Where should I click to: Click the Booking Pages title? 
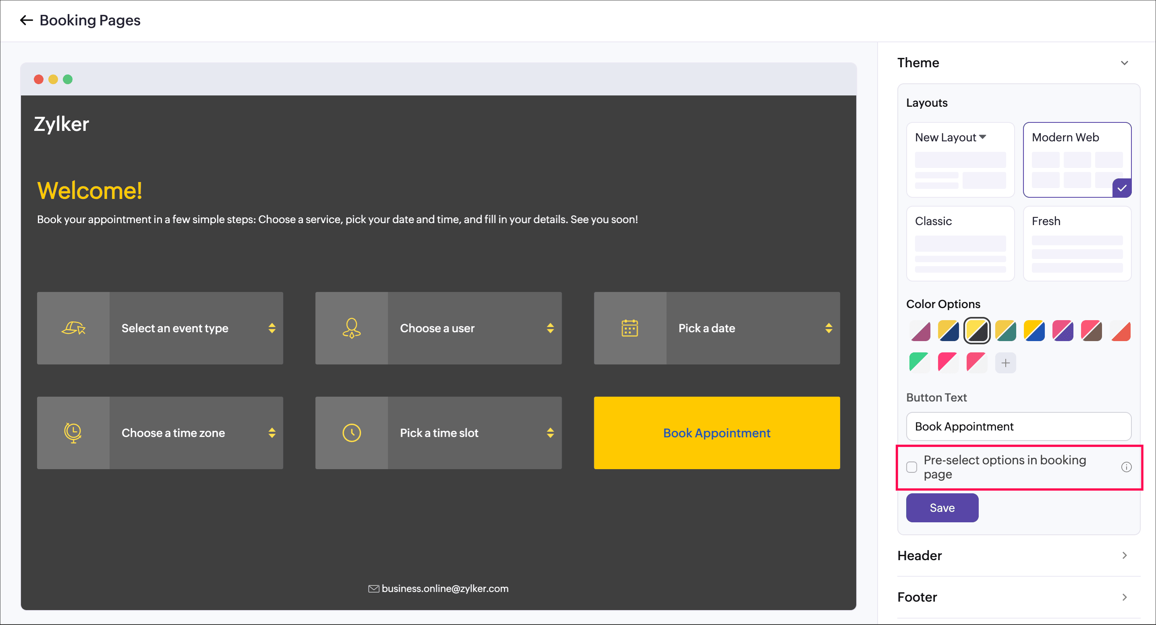pyautogui.click(x=90, y=20)
